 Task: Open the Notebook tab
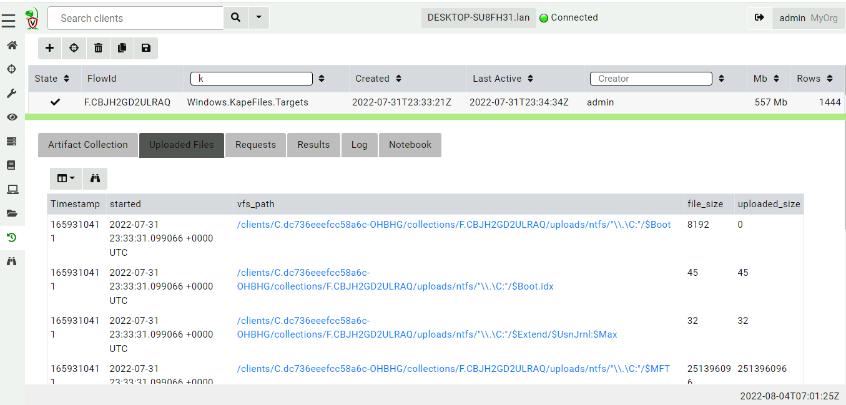click(410, 145)
